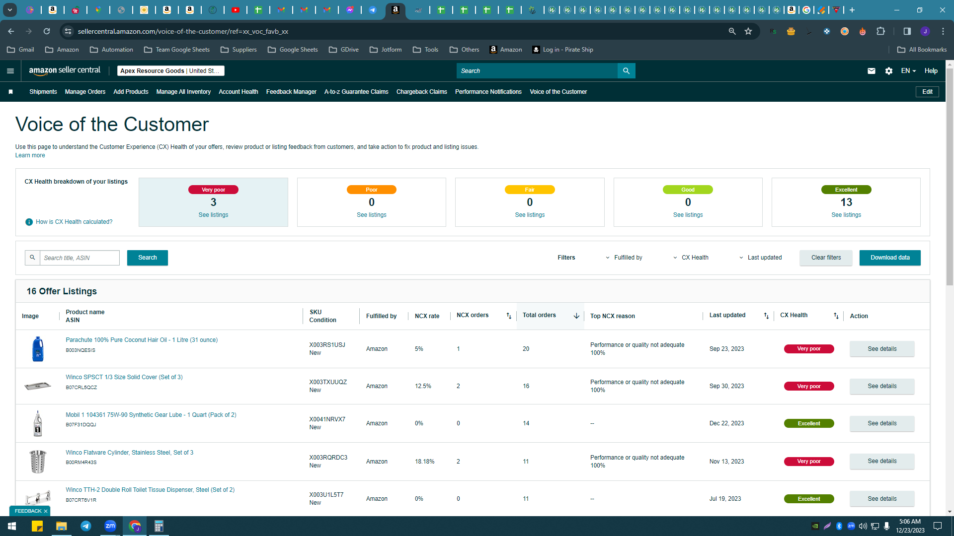Click the Search title, ASIN input field

point(79,258)
